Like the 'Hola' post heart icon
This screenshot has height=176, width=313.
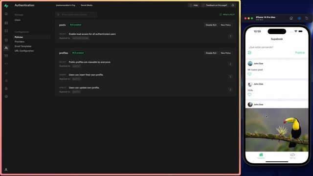[x=249, y=94]
